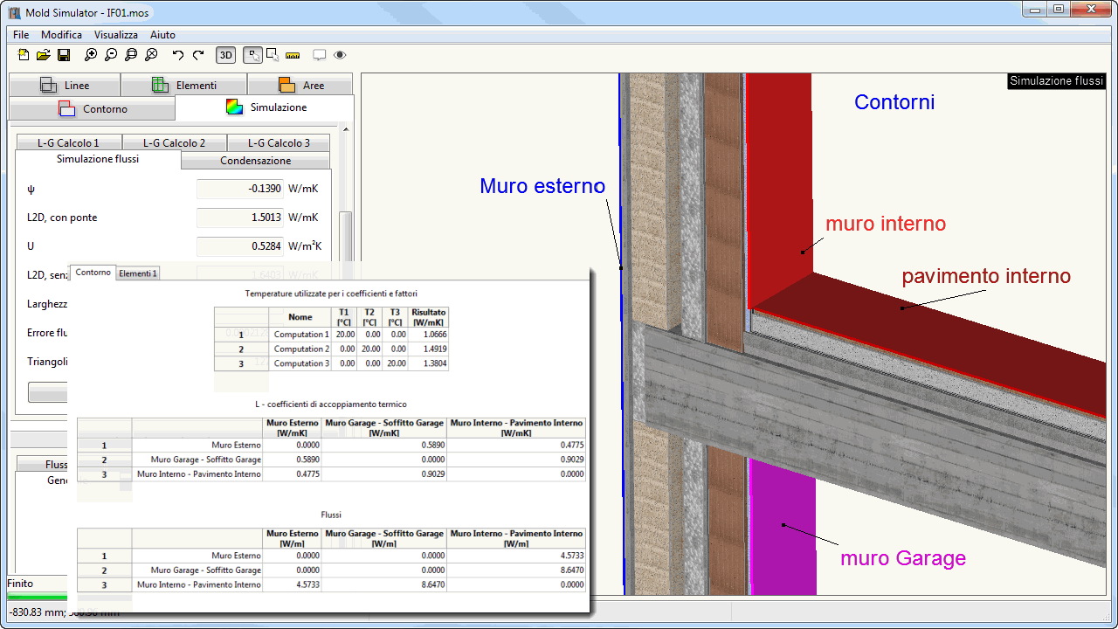1118x629 pixels.
Task: Select Elementi 1 tab in results popup
Action: click(x=138, y=273)
